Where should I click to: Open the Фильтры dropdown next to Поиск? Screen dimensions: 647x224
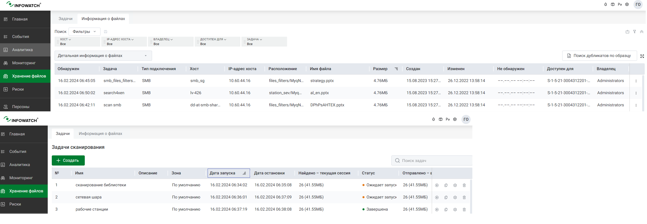pos(84,32)
